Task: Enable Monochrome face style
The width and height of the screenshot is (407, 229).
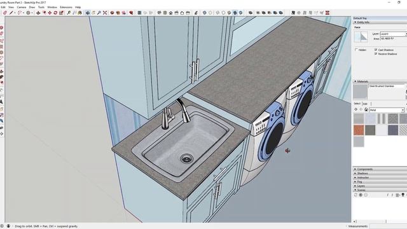Action: (x=240, y=13)
